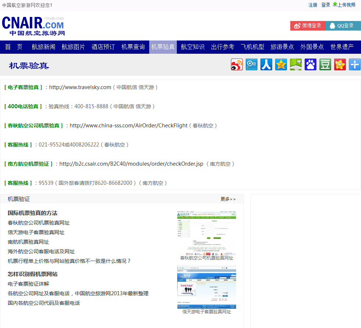Open 航旅新闻 navigation item
The width and height of the screenshot is (361, 328).
[43, 47]
